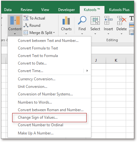Choose Unit Conversion menu item
The height and width of the screenshot is (142, 137).
pos(49,87)
